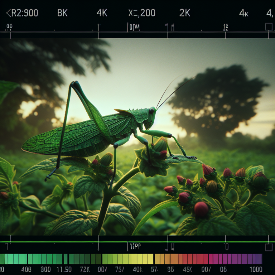275x275 pixels.
Task: Click the 1000 scale value
Action: (x=256, y=269)
